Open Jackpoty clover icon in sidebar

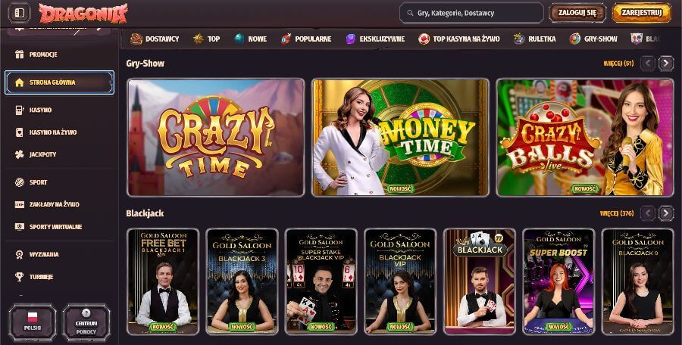19,154
